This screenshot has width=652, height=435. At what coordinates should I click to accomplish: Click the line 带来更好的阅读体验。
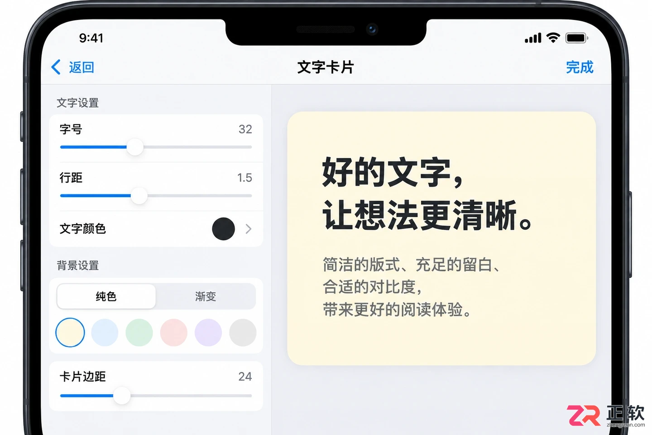tap(397, 310)
